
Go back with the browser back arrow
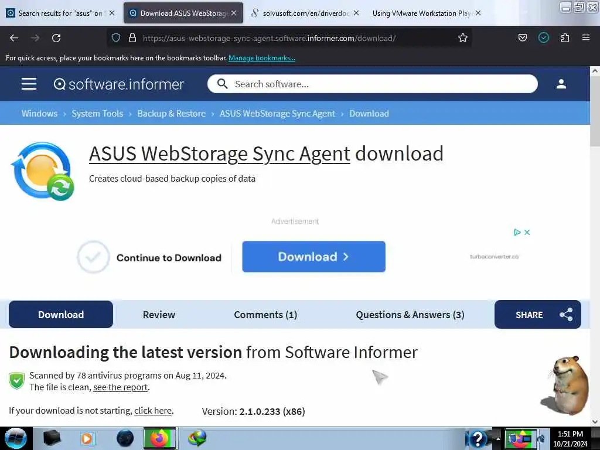point(14,38)
